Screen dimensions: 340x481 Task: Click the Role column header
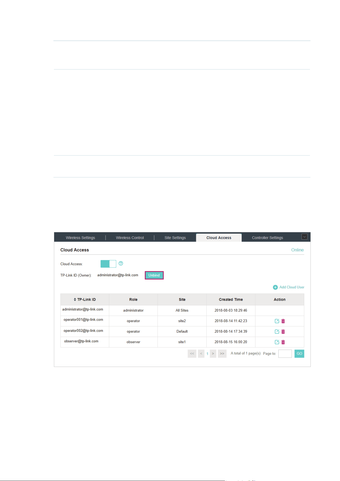133,300
